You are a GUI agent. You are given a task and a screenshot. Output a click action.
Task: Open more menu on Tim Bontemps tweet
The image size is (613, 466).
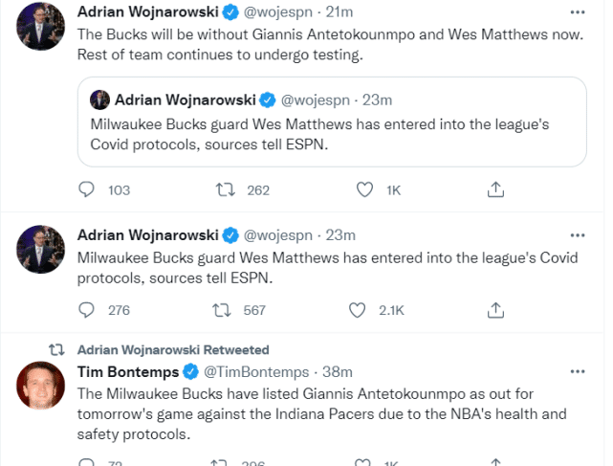coord(577,371)
